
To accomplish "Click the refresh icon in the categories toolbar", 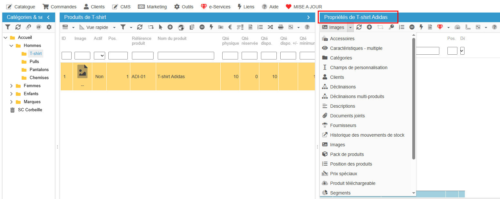I will click(18, 27).
